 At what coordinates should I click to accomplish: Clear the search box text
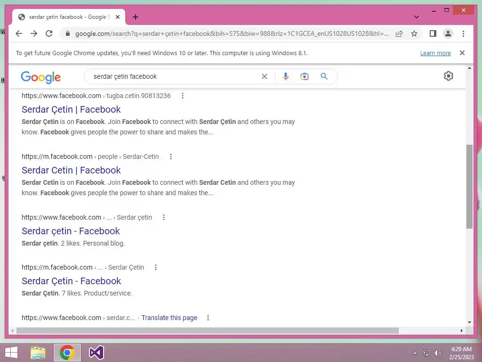coord(265,76)
